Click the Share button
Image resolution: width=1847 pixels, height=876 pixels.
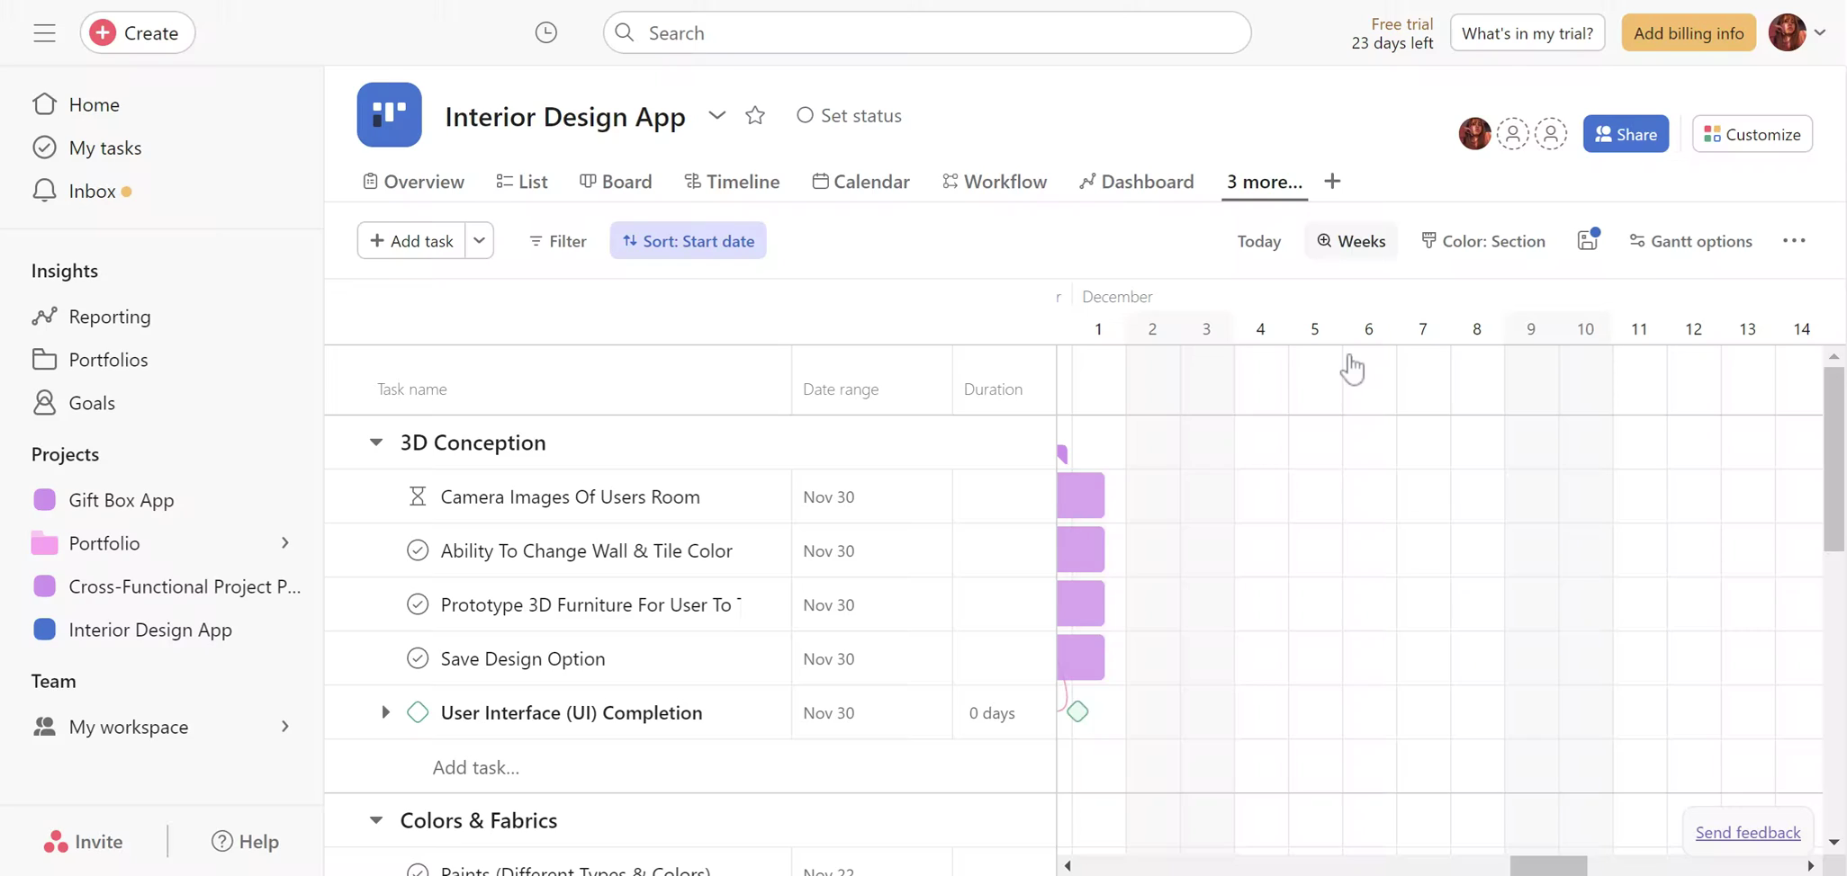(x=1626, y=134)
